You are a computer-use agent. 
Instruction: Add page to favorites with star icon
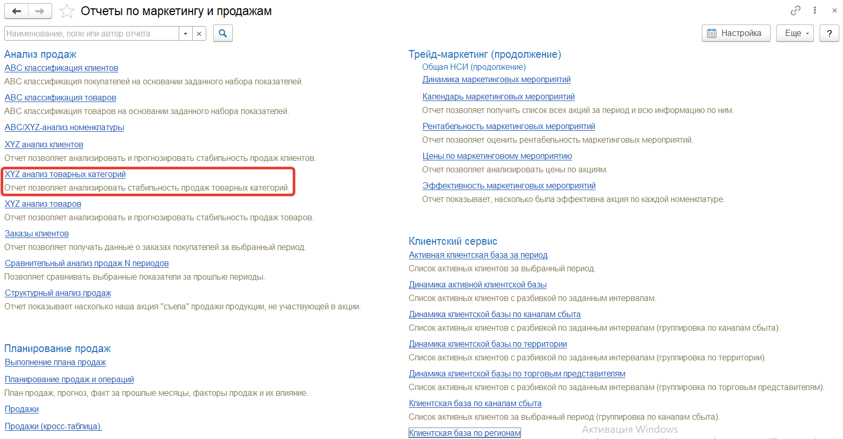[67, 11]
